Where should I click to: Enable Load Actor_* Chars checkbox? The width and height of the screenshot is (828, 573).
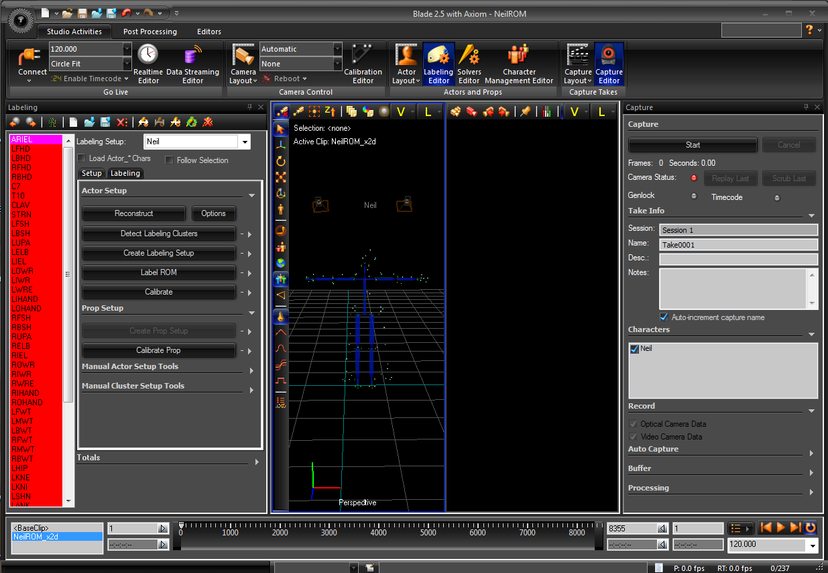tap(81, 158)
